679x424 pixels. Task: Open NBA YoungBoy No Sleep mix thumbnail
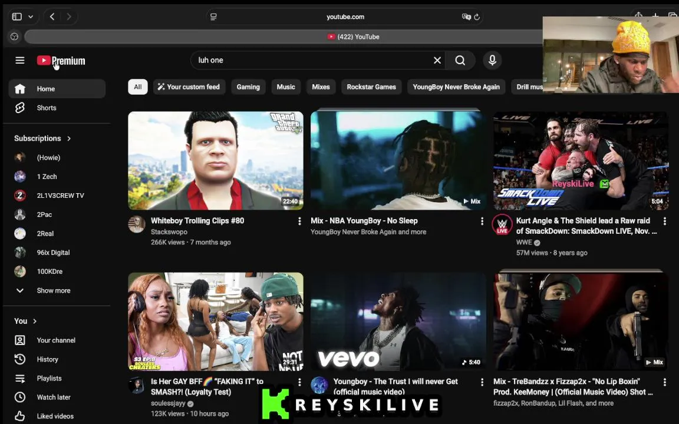(398, 161)
